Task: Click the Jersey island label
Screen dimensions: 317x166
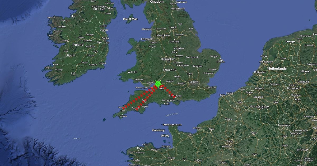Action: (x=165, y=136)
